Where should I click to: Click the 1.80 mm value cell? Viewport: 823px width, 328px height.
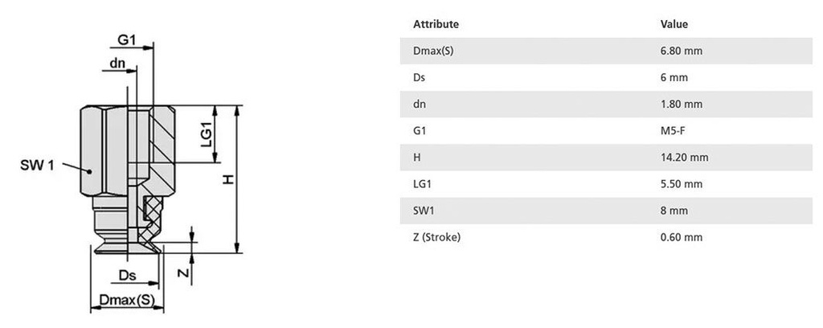(x=681, y=104)
